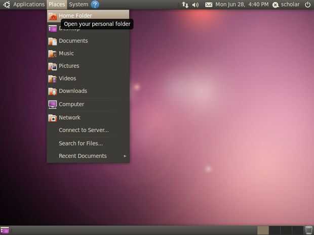Switch to the second workspace in switcher
The width and height of the screenshot is (314, 235).
pyautogui.click(x=274, y=230)
